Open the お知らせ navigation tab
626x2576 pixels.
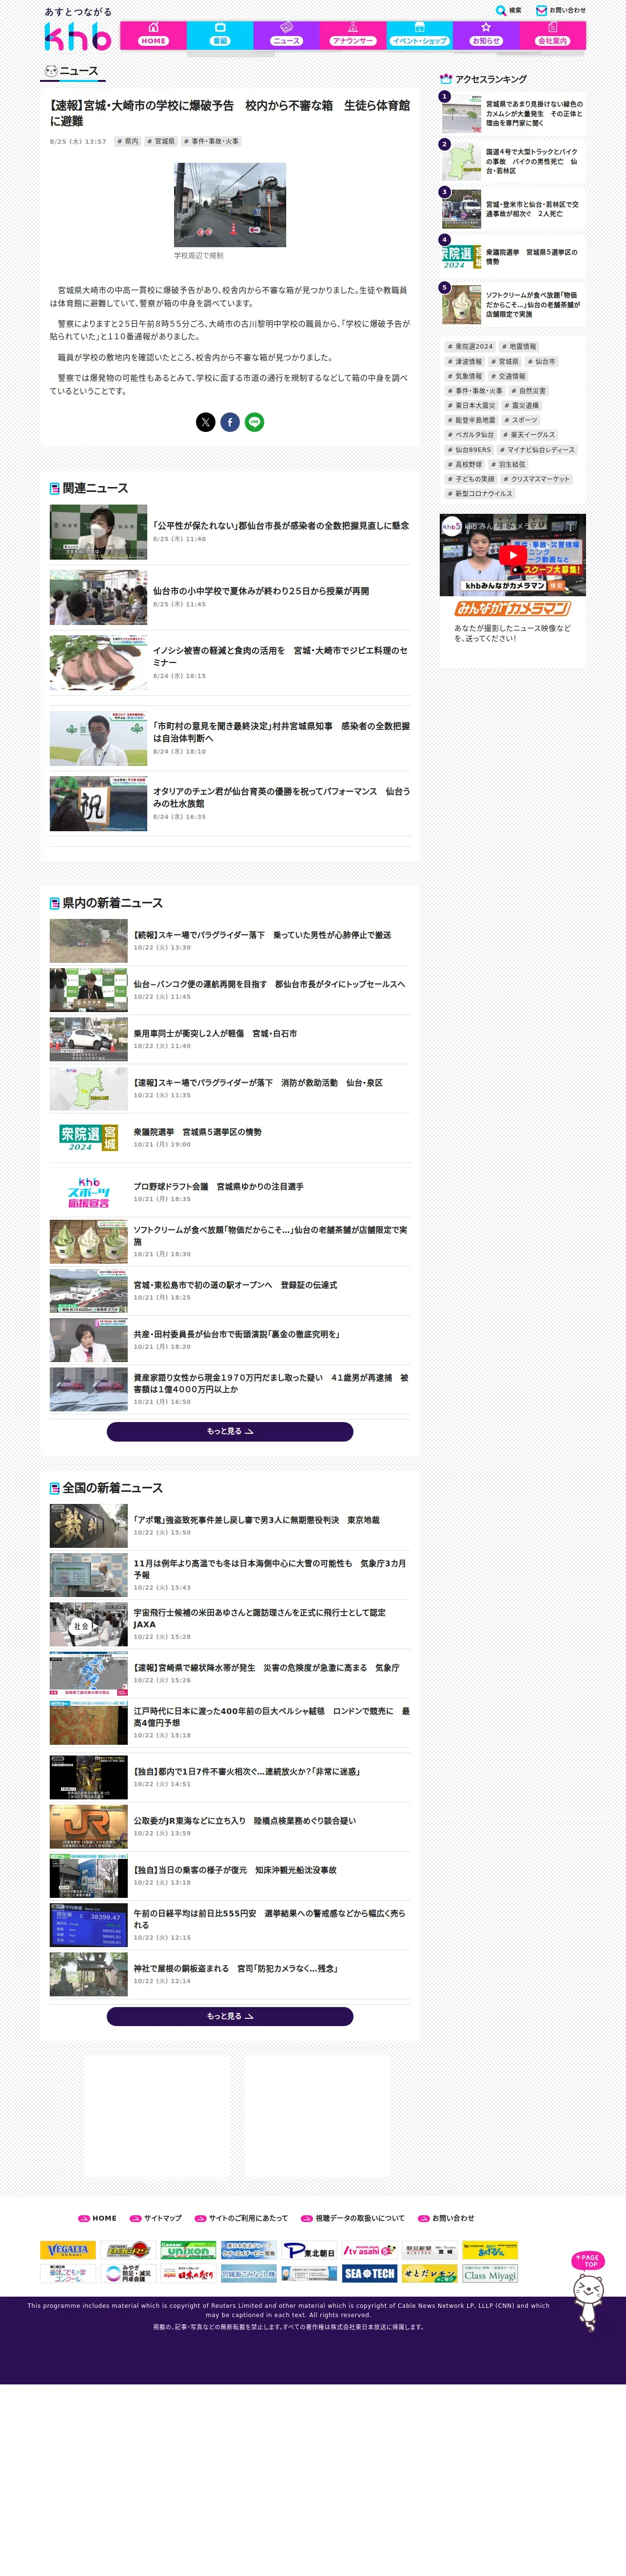click(x=486, y=35)
